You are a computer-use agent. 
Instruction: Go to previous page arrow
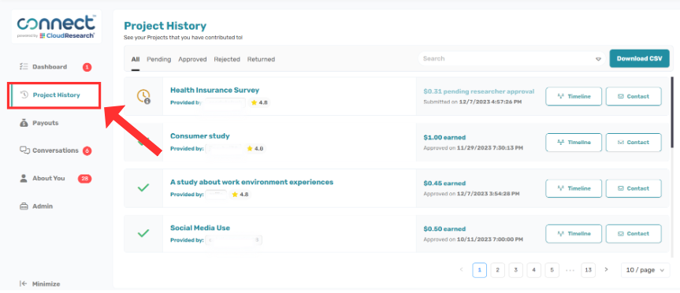click(461, 269)
